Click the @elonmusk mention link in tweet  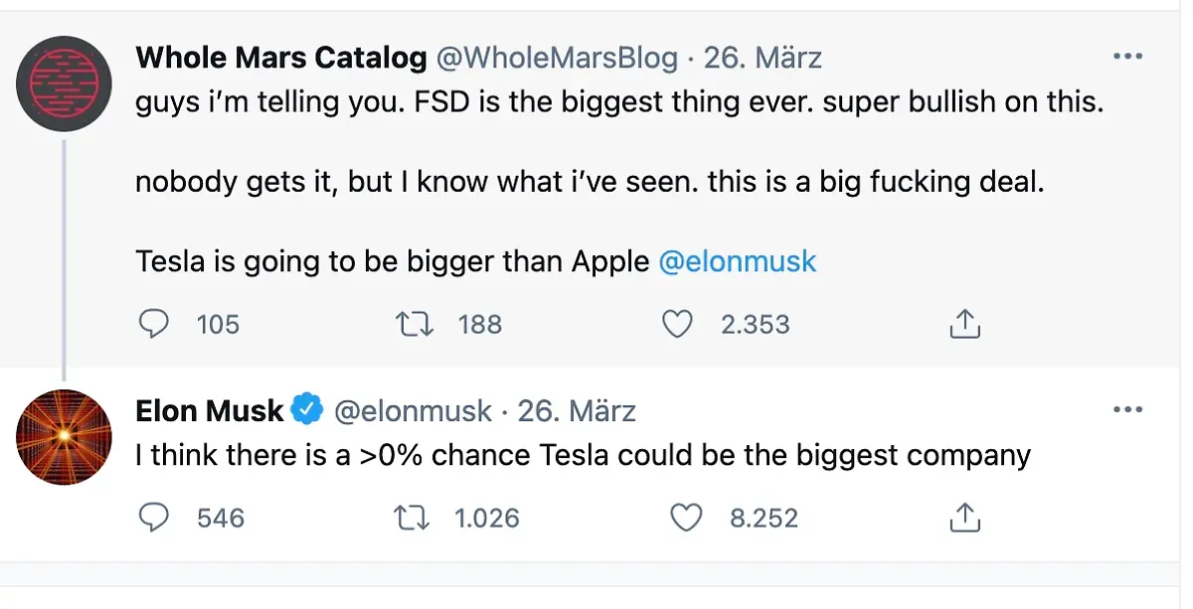737,262
